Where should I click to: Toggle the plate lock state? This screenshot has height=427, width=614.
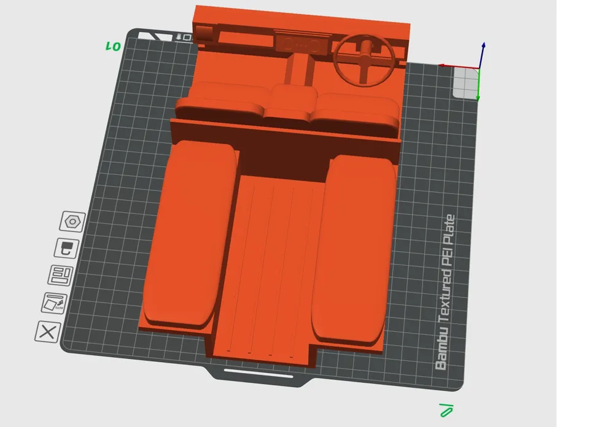tap(66, 247)
